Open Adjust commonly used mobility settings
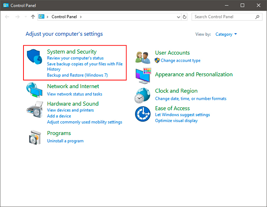Image resolution: width=267 pixels, height=207 pixels. (x=84, y=122)
